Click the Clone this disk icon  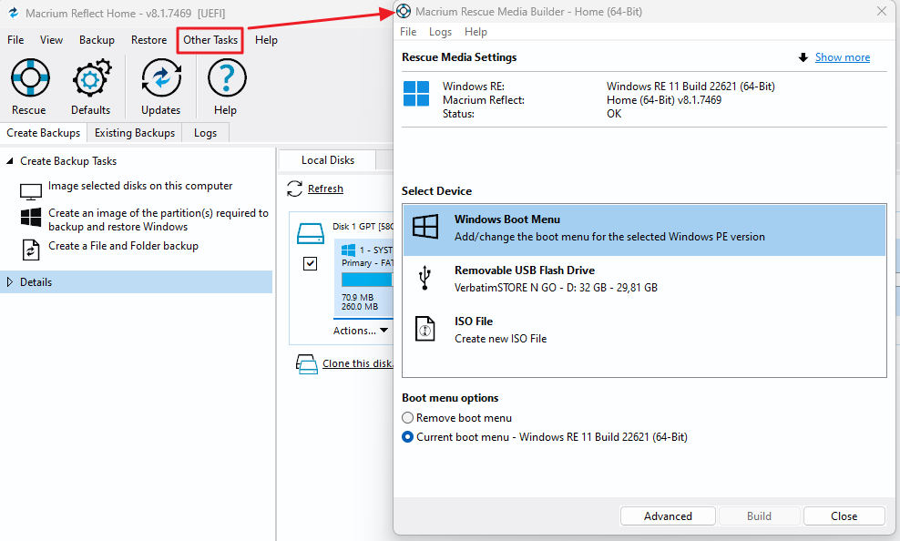[306, 363]
